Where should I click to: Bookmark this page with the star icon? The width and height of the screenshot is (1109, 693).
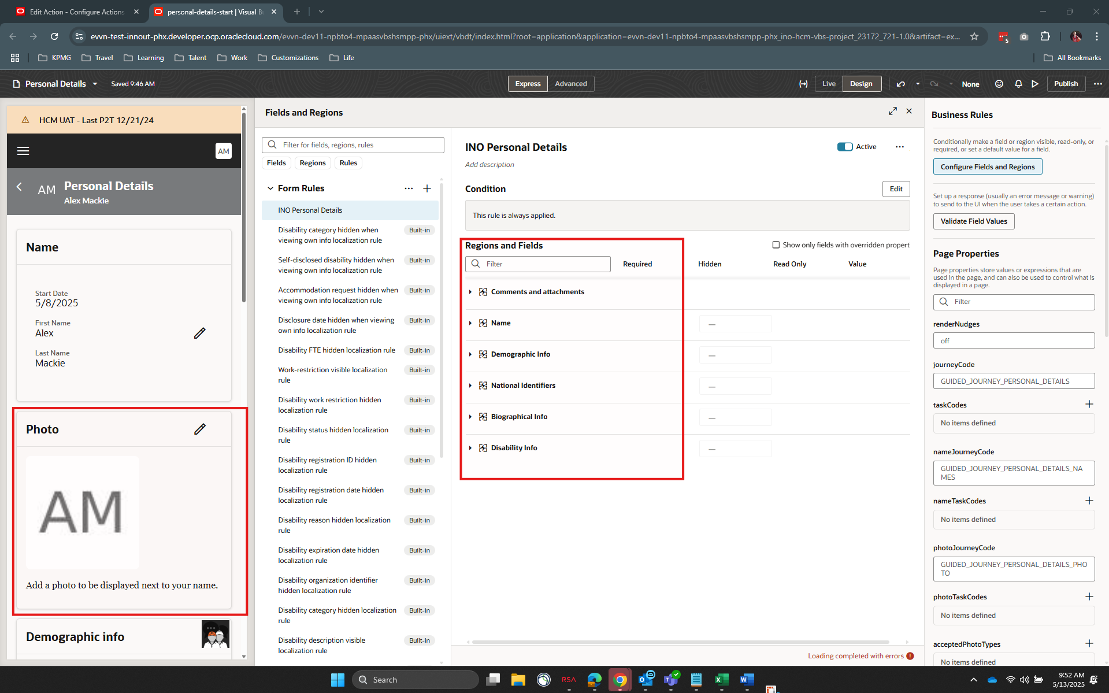point(974,36)
